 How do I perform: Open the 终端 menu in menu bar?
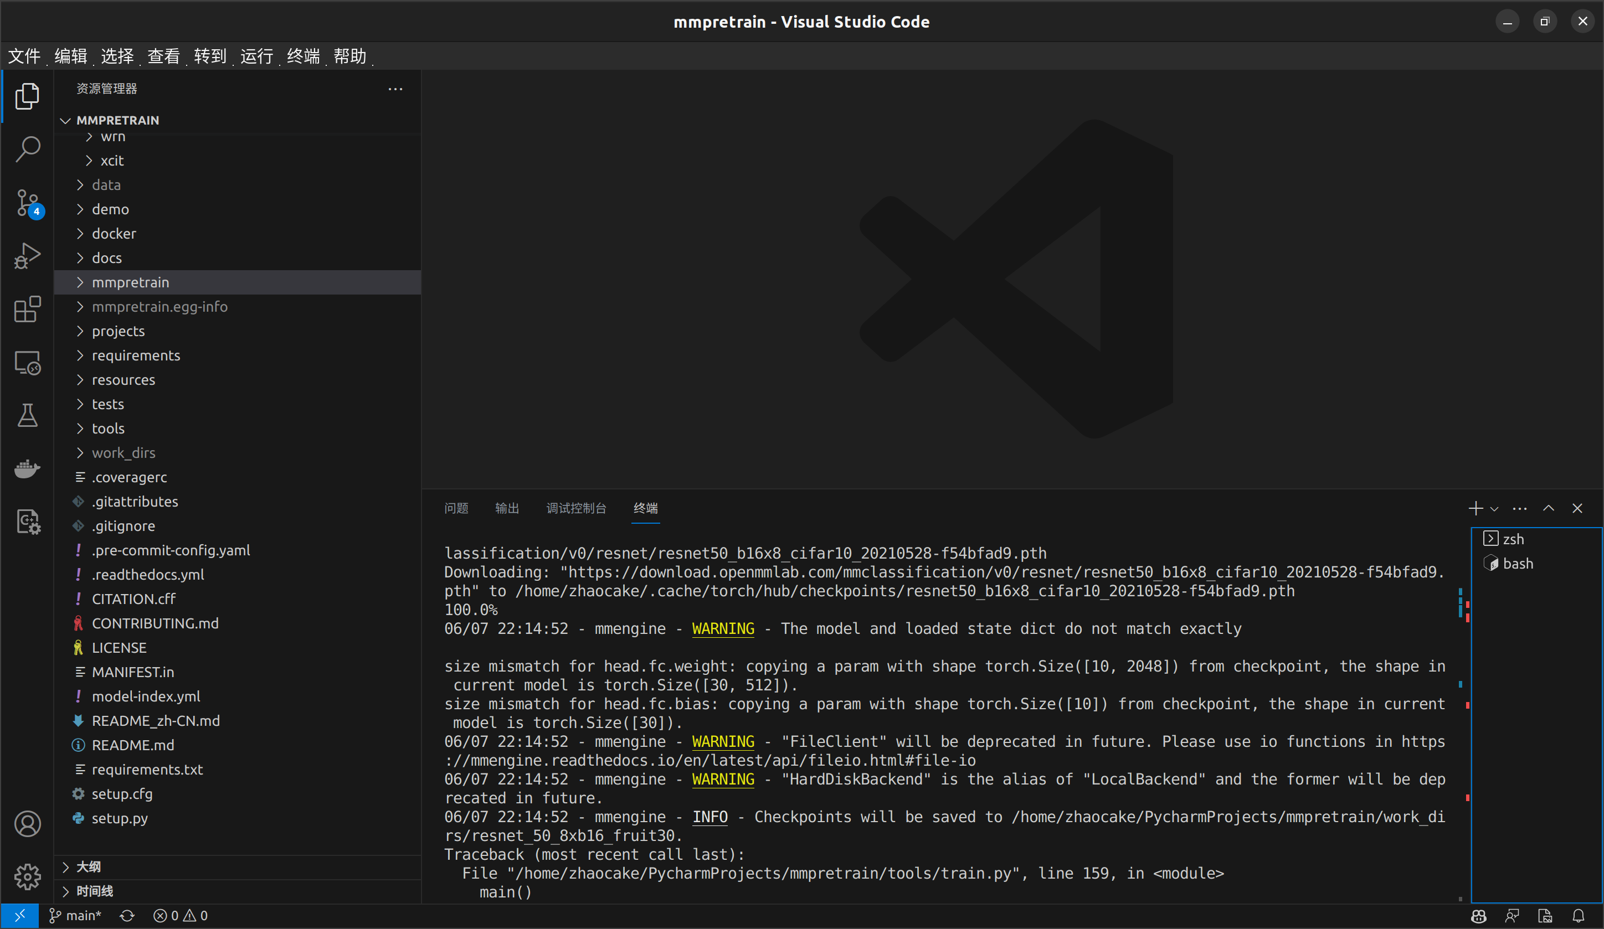click(303, 56)
